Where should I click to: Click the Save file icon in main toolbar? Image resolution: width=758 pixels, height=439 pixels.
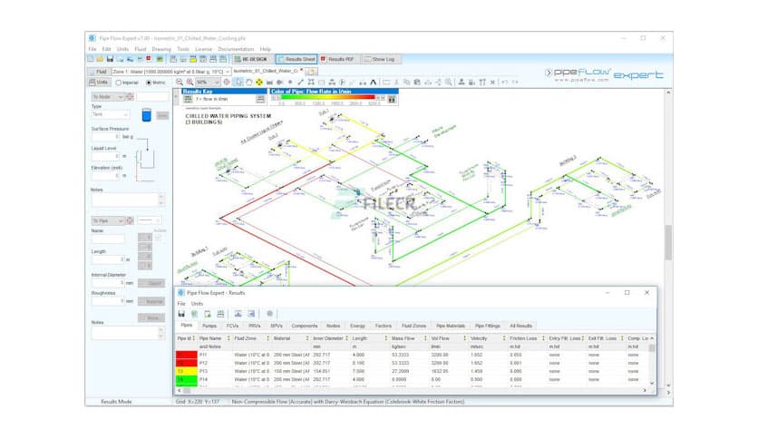tap(111, 59)
